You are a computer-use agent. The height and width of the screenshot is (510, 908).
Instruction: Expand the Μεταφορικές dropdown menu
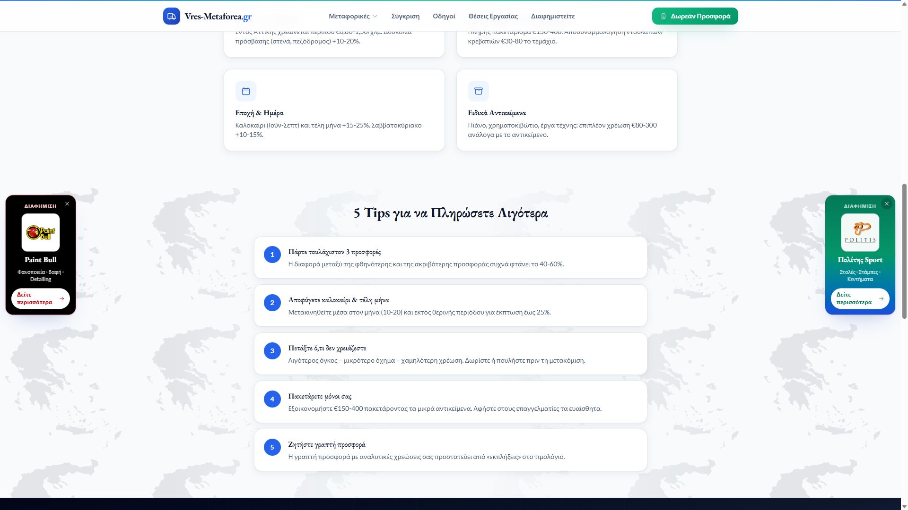(353, 16)
